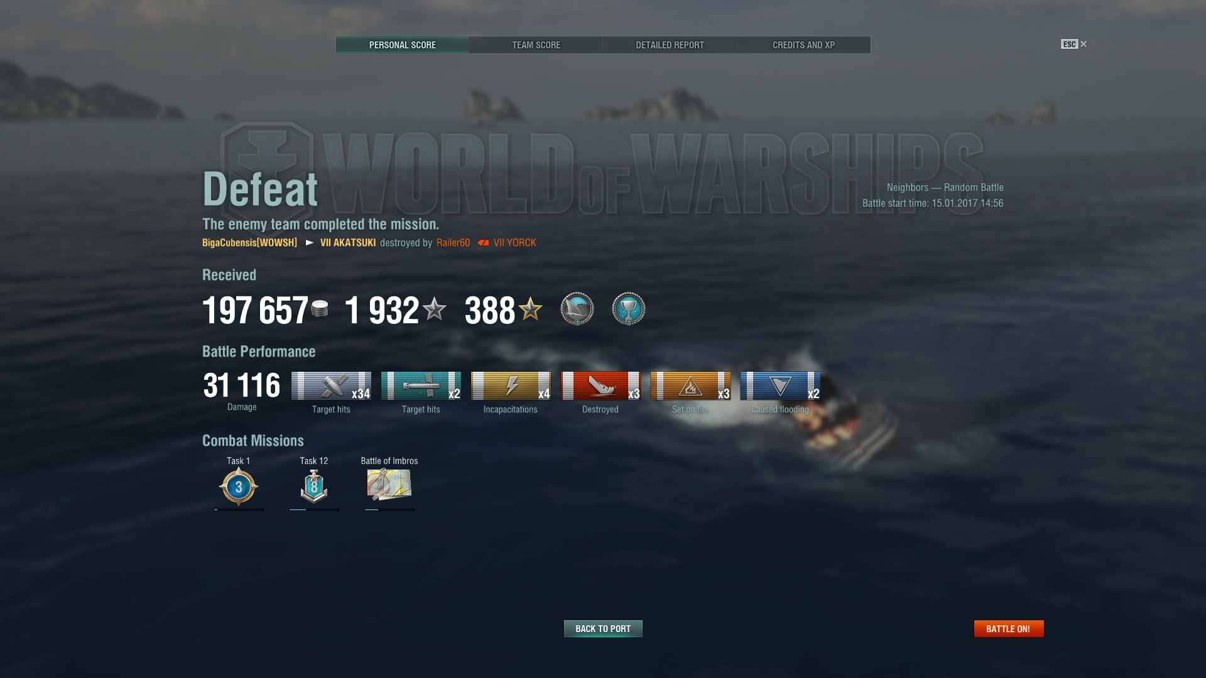Start the next match with Battle On!
The width and height of the screenshot is (1206, 678).
[x=1009, y=628]
